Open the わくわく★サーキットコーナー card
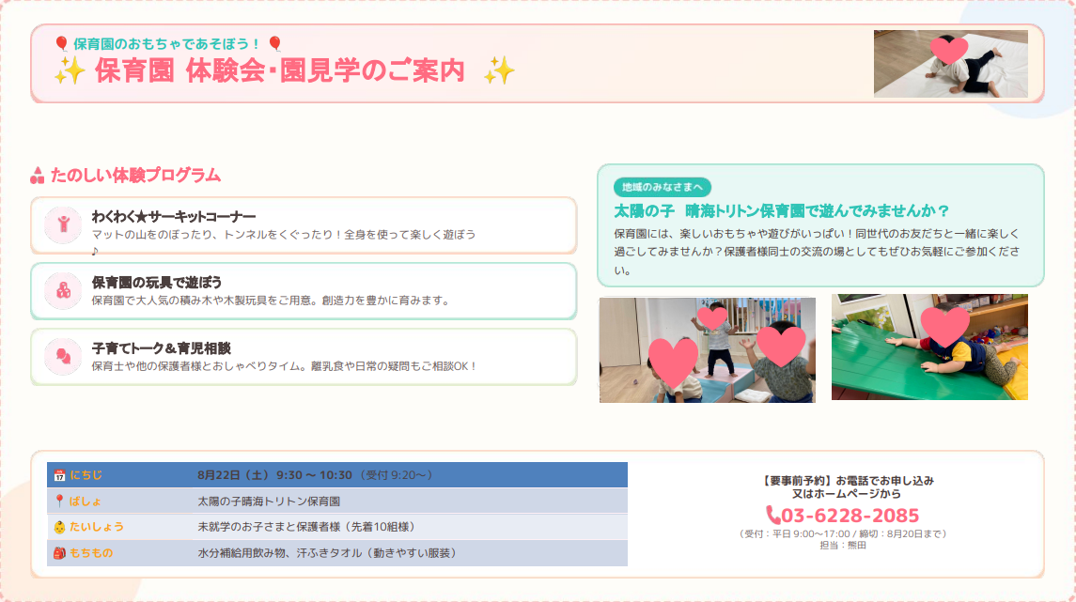The width and height of the screenshot is (1076, 602). [x=304, y=225]
